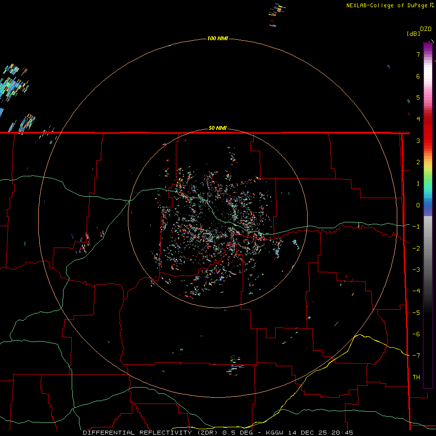Click the -6 tick label on scale
Viewport: 436px width, 436px height.
[416, 334]
